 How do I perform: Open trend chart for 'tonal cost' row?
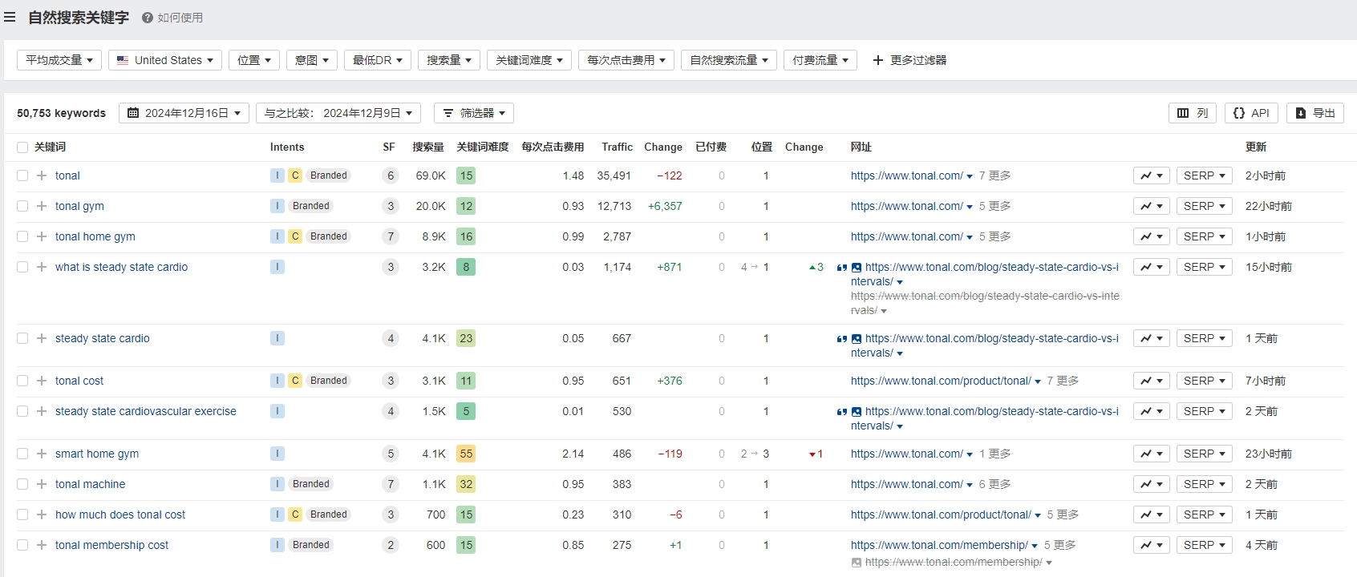pyautogui.click(x=1152, y=381)
